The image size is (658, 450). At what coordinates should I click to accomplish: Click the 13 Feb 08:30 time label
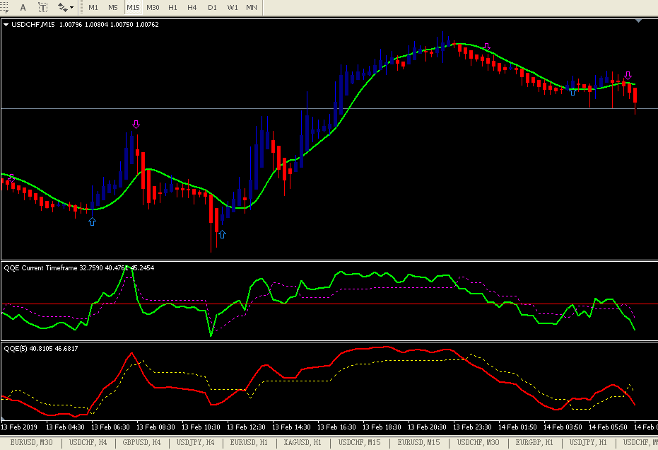coord(155,427)
